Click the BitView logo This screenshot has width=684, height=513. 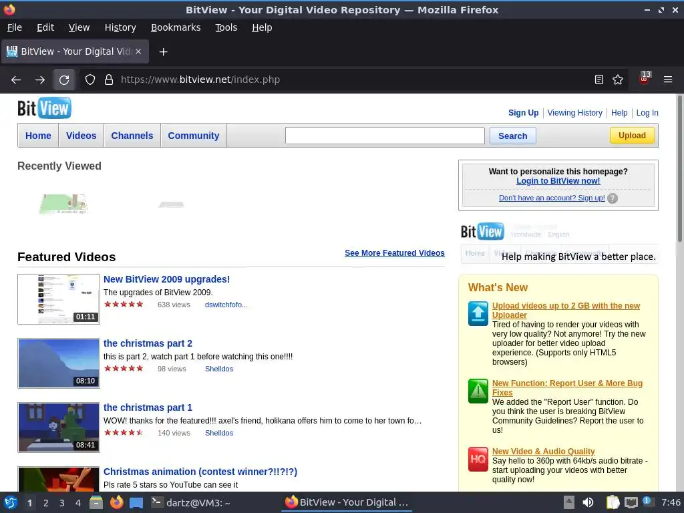point(44,108)
